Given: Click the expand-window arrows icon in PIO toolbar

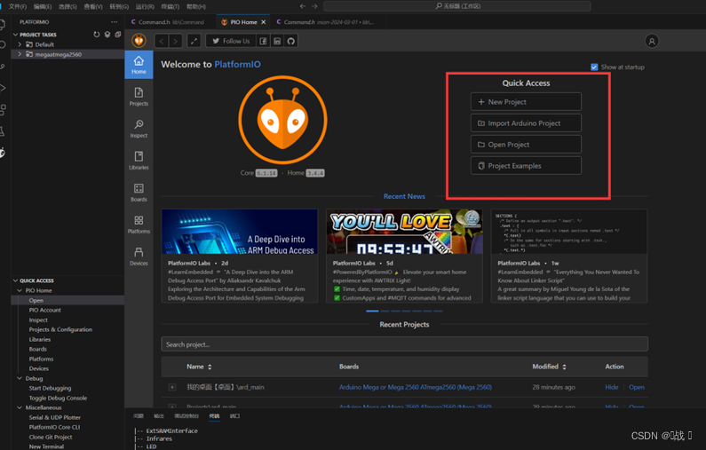Looking at the screenshot, I should pos(194,42).
